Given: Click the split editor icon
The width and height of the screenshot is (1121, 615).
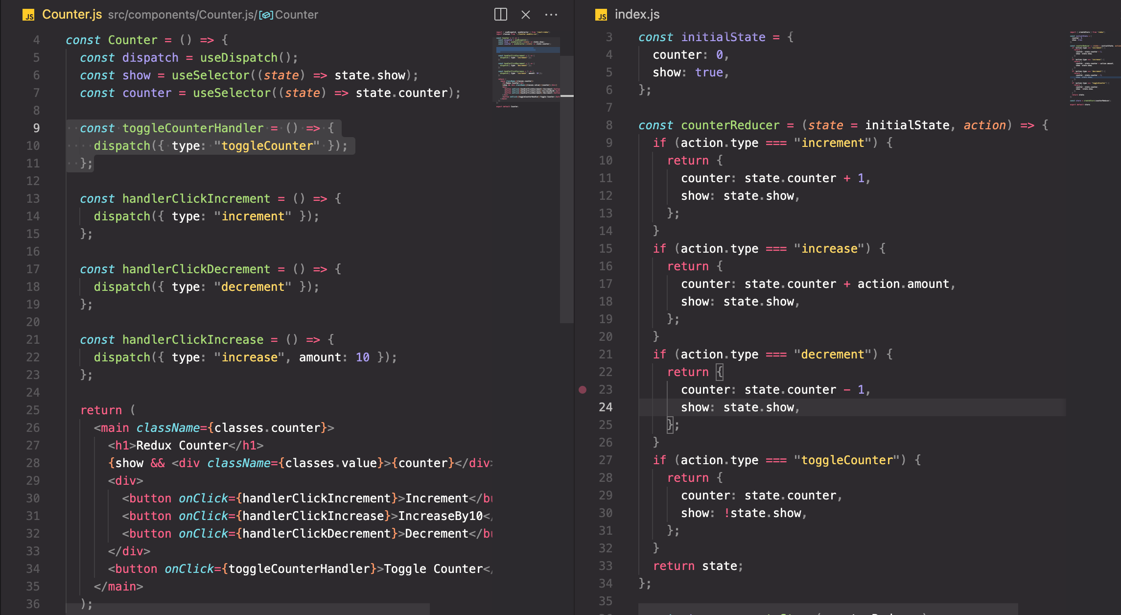Looking at the screenshot, I should coord(500,15).
